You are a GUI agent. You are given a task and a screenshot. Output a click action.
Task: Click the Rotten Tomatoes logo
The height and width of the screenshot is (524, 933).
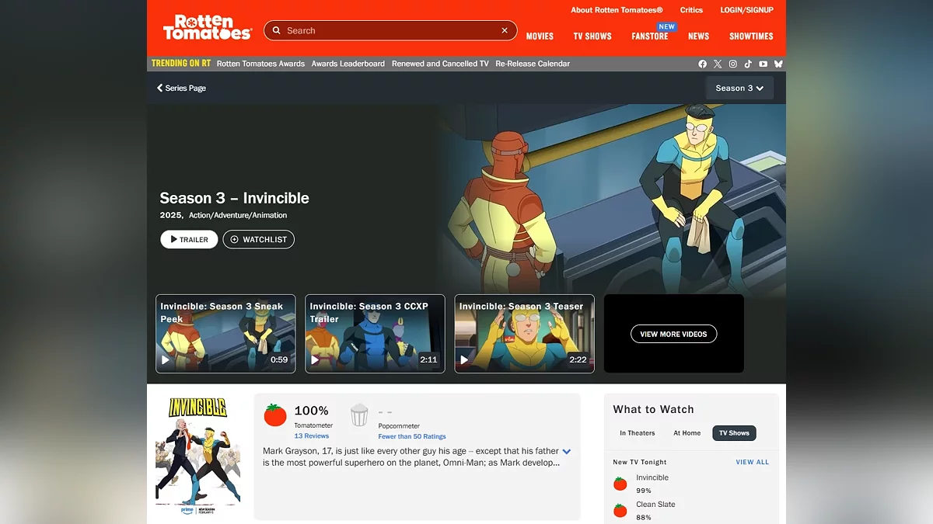click(x=208, y=27)
